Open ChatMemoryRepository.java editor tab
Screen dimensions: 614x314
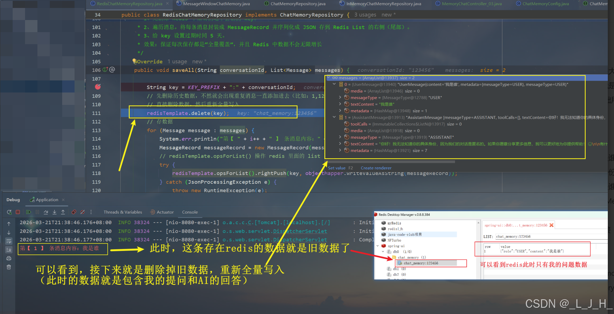point(295,4)
